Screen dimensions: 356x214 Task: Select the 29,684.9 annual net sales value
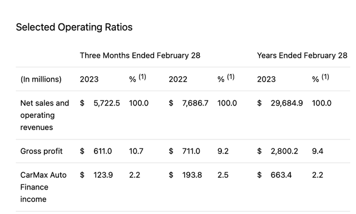287,103
